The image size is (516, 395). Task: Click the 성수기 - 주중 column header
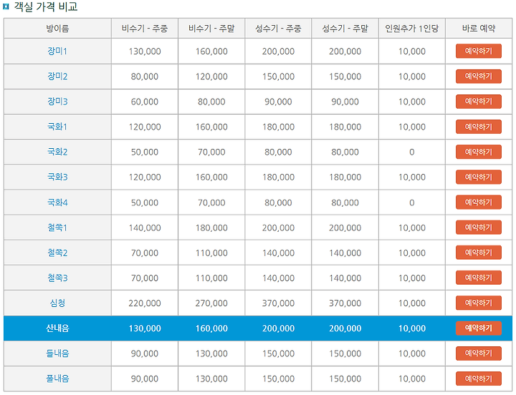pos(278,29)
